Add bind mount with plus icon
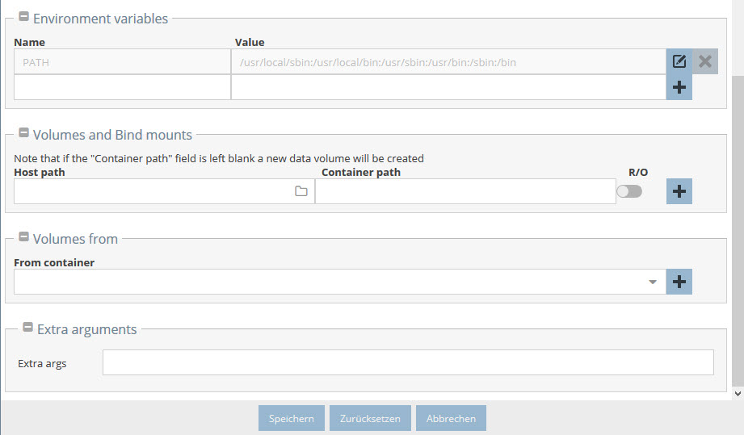Screen dimensions: 744x435 pos(679,191)
